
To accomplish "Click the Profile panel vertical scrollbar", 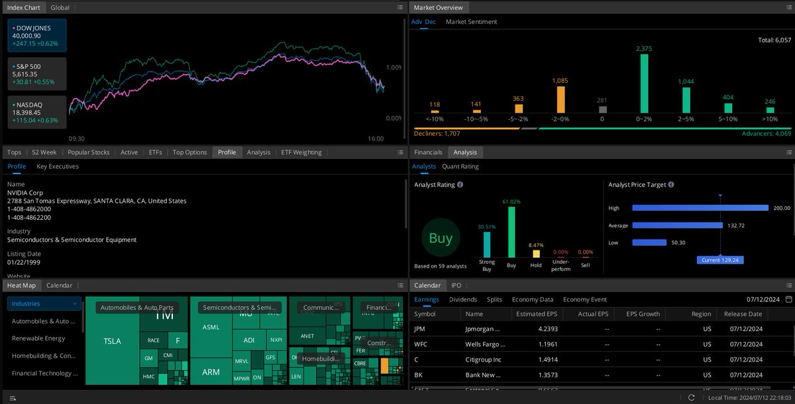I will point(406,205).
